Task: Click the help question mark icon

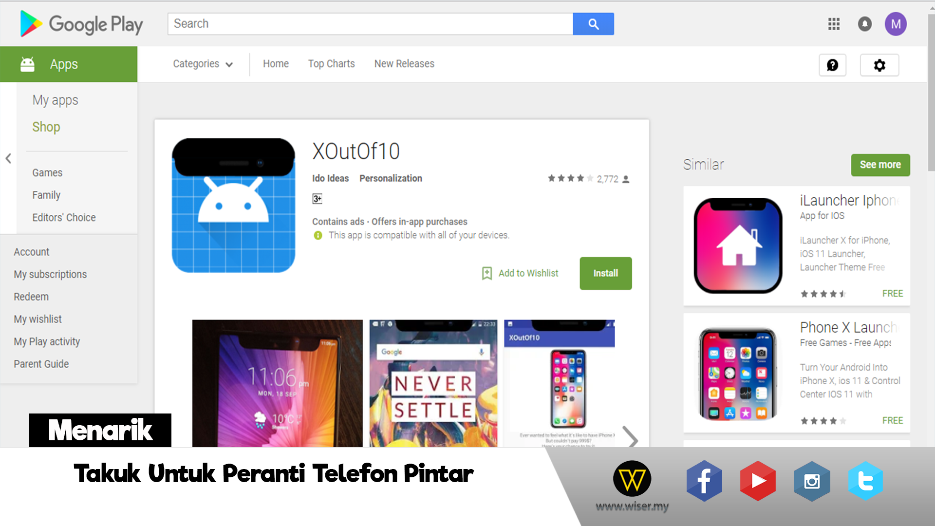Action: click(832, 65)
